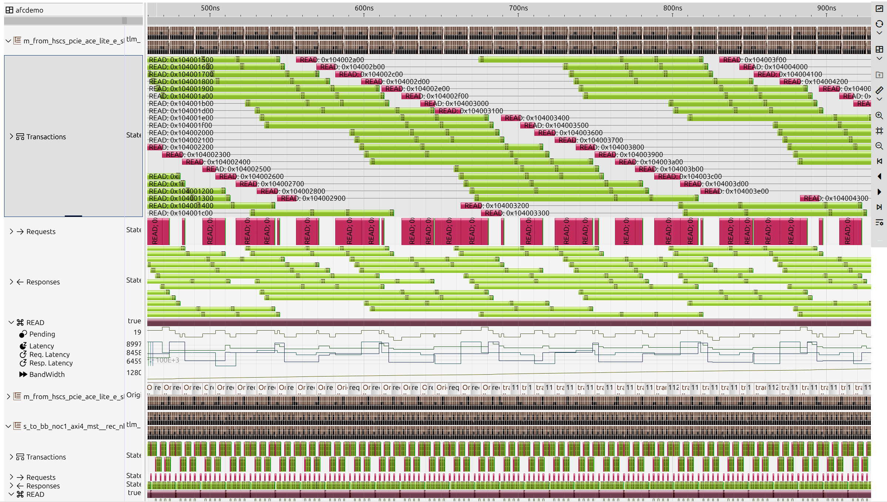Image resolution: width=887 pixels, height=502 pixels.
Task: Click the zoom in magnifier icon
Action: 879,116
